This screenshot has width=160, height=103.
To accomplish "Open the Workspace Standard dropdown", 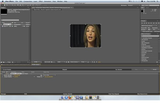I will 134,5.
